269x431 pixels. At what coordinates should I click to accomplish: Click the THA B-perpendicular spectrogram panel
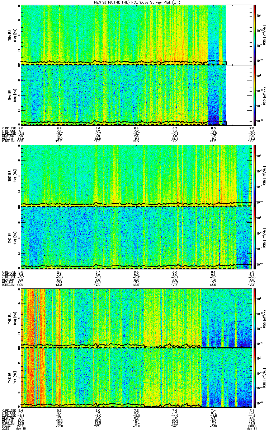[x=136, y=35]
